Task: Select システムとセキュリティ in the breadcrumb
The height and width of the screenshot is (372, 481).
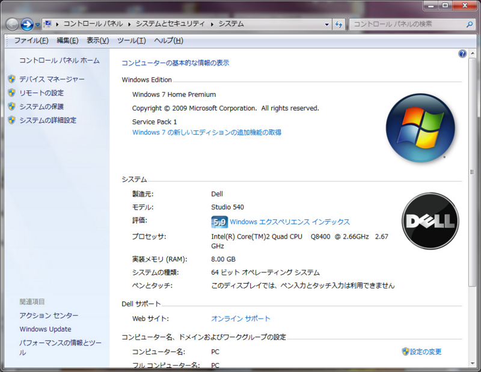Action: 170,24
